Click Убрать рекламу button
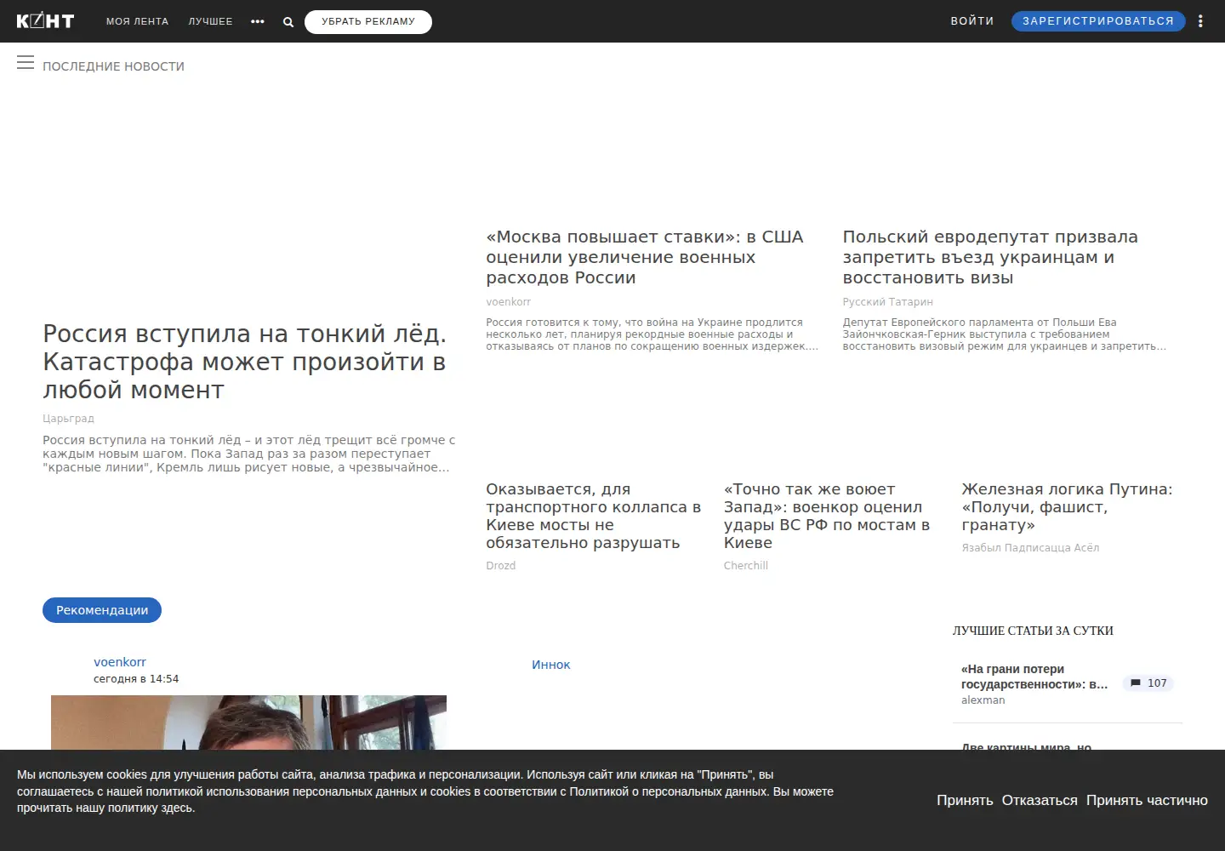1225x851 pixels. (x=368, y=21)
